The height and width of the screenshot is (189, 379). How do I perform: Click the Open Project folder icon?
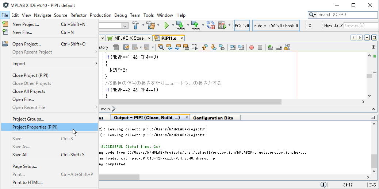click(5, 44)
